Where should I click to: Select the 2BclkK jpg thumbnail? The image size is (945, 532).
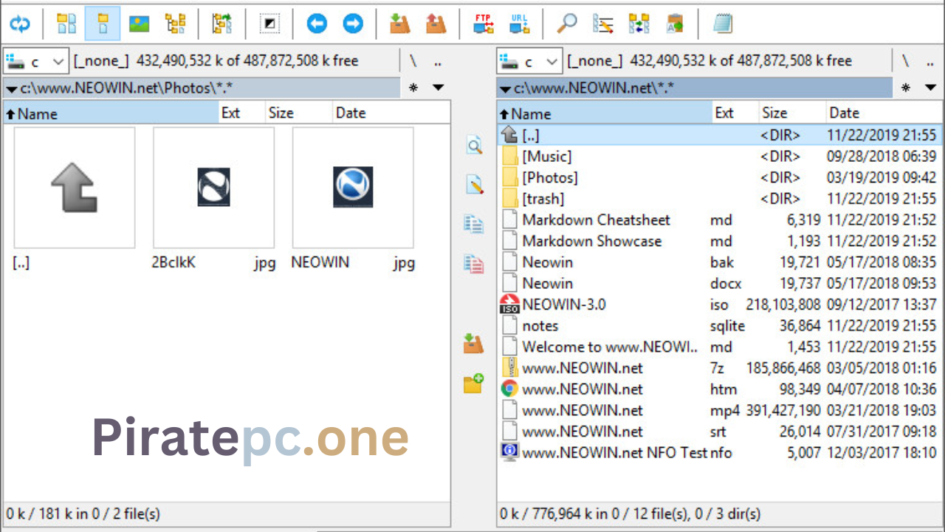[x=213, y=188]
